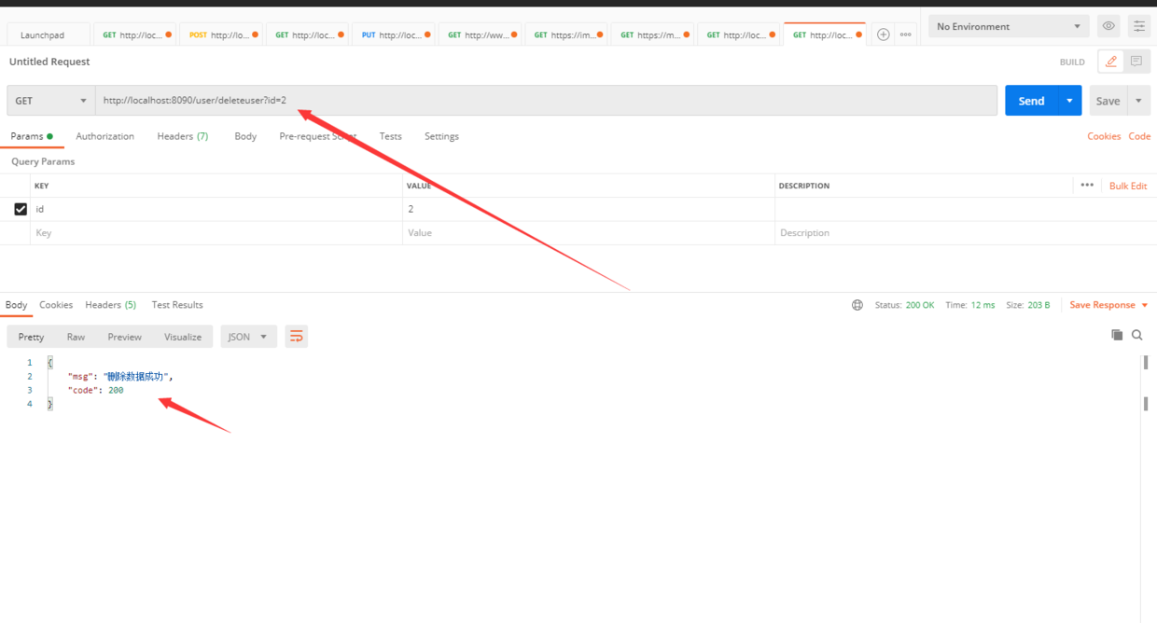Click the Bulk Edit link
The image size is (1157, 623).
click(x=1128, y=186)
